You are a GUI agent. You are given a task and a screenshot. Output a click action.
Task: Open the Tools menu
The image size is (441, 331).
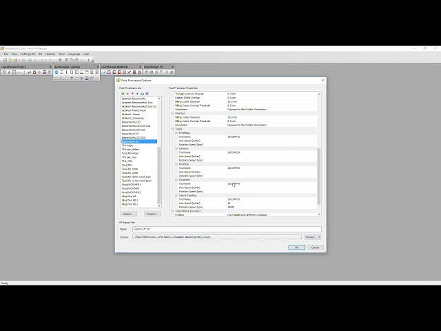point(61,54)
